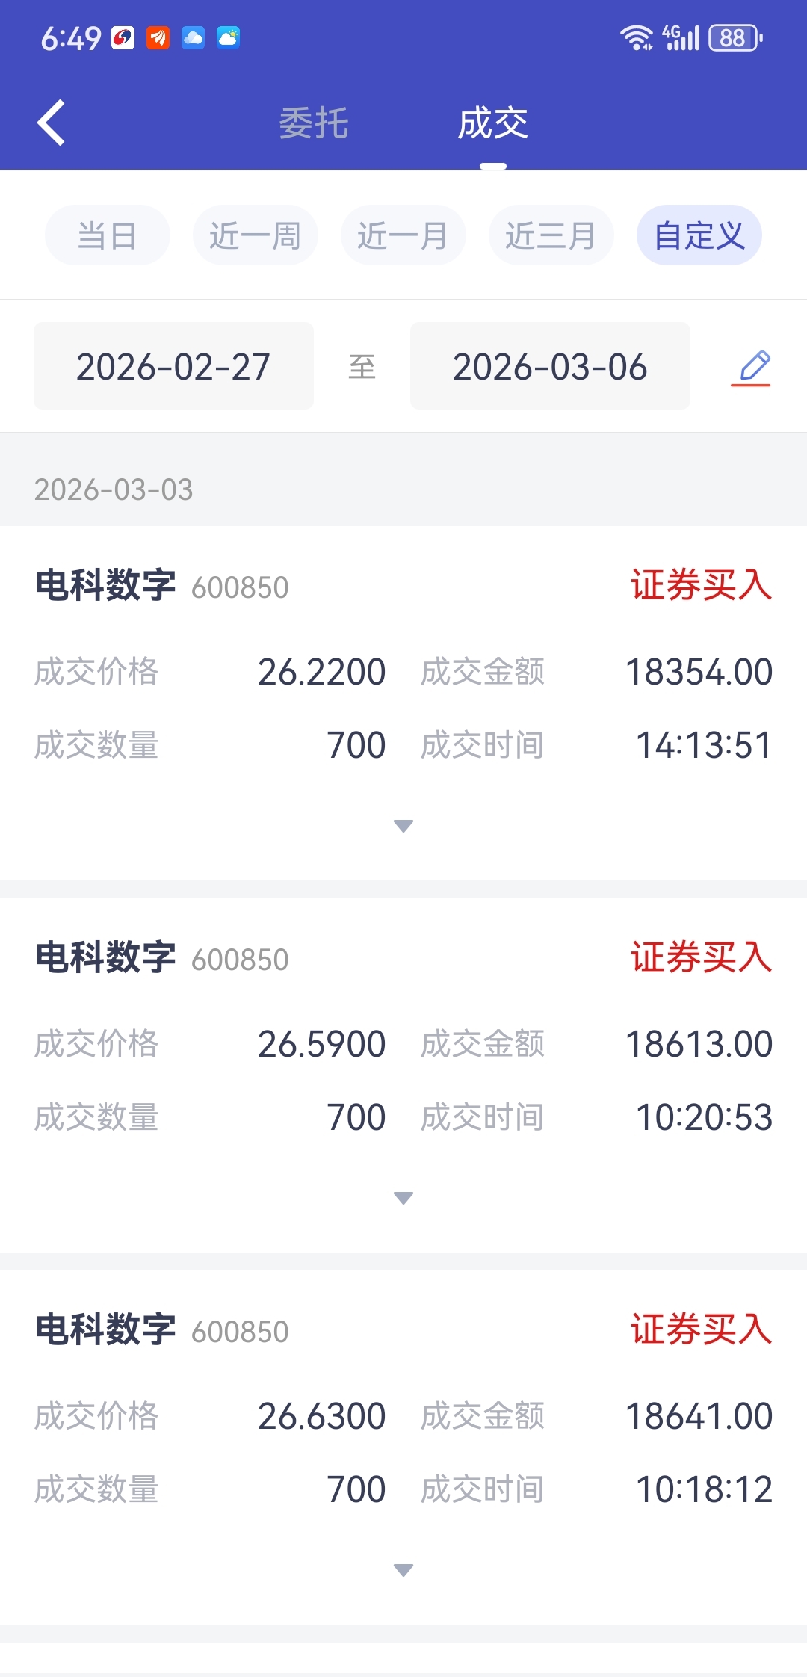Screen dimensions: 807x1677
Task: Tap the weather notification icon in status bar
Action: tap(228, 37)
